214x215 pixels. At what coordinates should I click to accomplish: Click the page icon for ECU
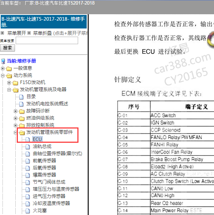(27, 140)
